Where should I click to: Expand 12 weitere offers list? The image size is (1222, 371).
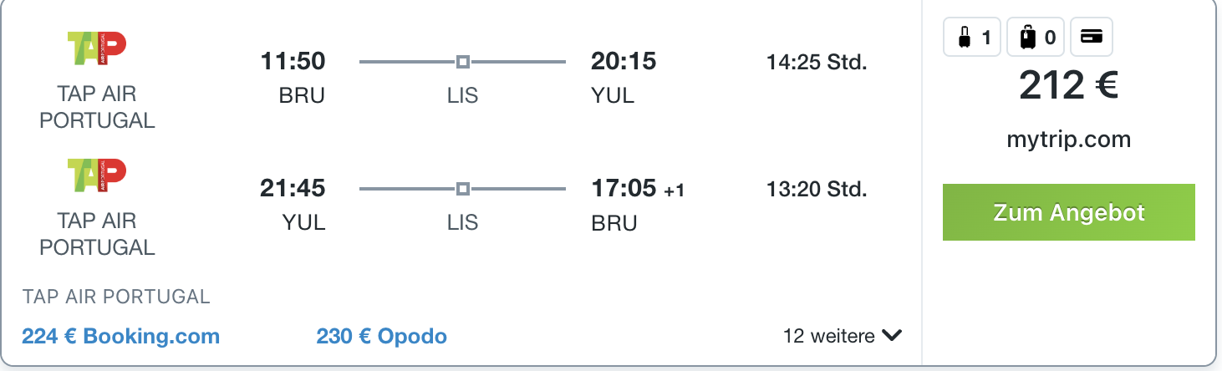[843, 336]
